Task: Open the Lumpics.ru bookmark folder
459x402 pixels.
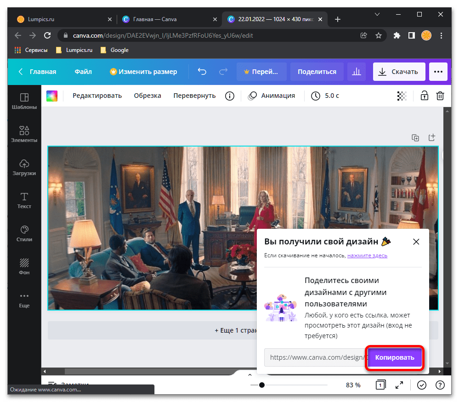Action: [74, 50]
